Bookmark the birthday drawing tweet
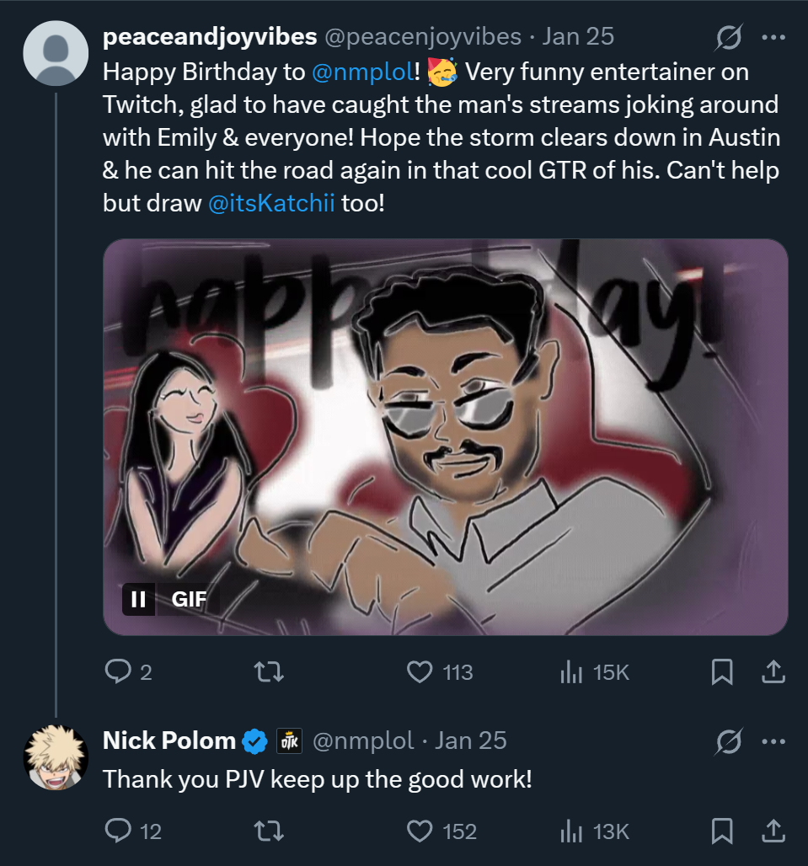 (722, 671)
